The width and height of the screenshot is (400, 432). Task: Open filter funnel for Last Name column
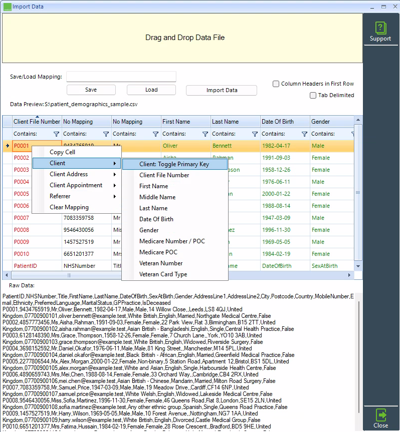point(255,134)
